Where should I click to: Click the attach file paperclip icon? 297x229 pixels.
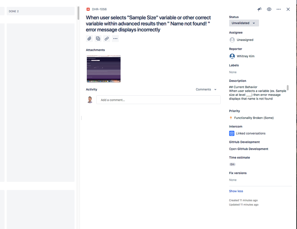(89, 38)
